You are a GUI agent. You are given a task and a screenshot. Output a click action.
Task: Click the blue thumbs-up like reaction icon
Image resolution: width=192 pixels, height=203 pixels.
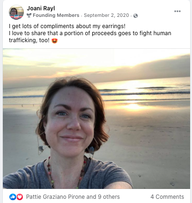(x=13, y=197)
